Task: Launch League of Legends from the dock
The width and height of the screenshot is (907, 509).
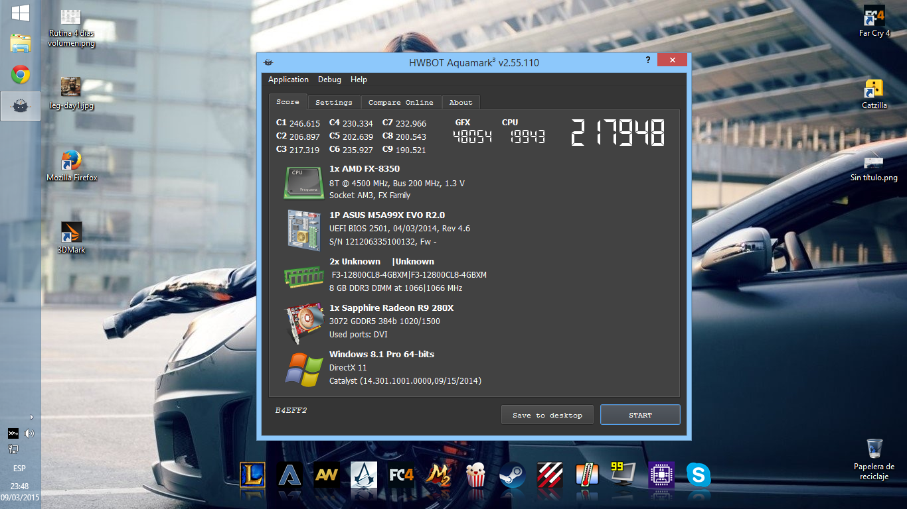Action: [x=252, y=475]
